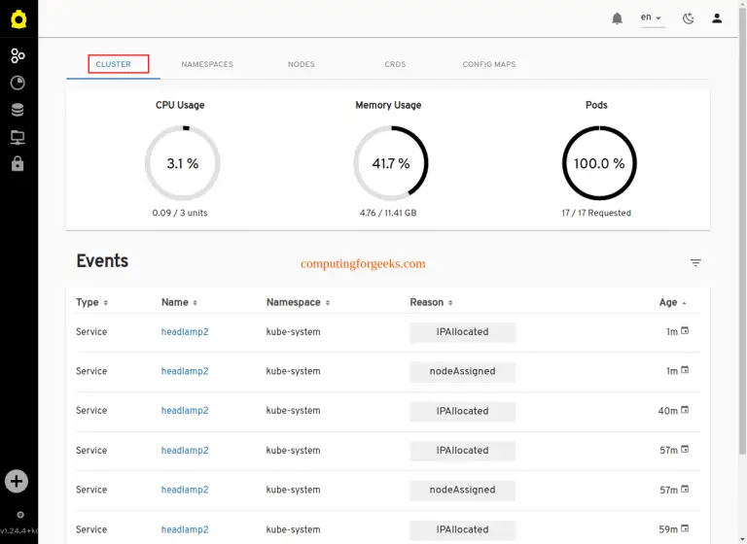Click the Headlamp logo icon

[x=18, y=19]
